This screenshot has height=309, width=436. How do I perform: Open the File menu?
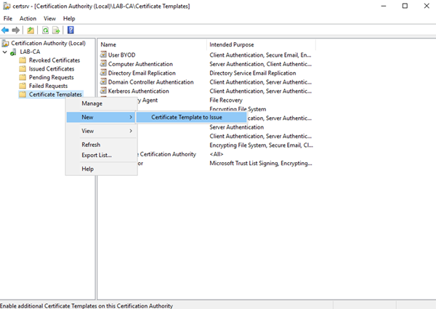[x=8, y=18]
